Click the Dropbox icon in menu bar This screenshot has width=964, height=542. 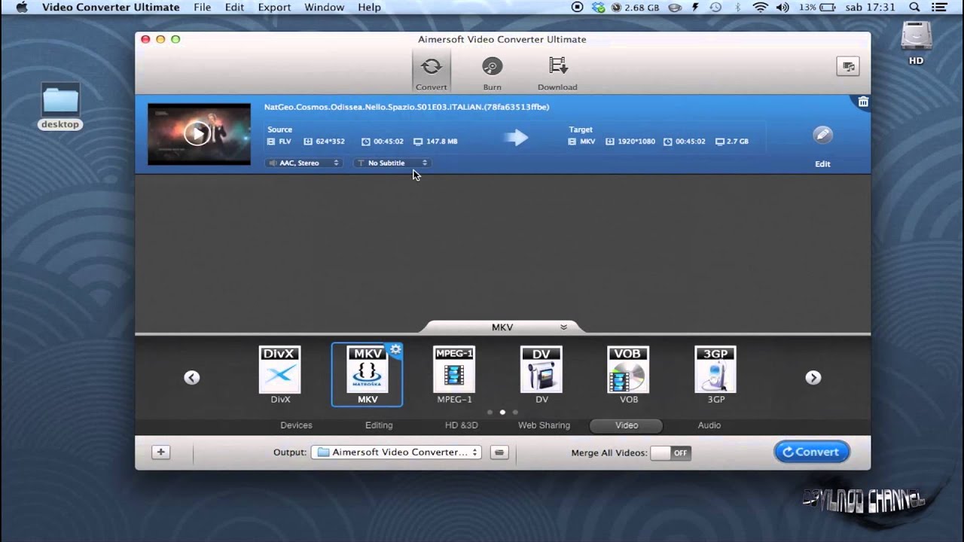(x=599, y=8)
